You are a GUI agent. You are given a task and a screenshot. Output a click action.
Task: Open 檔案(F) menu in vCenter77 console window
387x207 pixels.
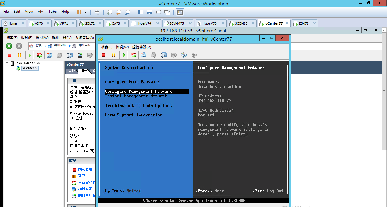coord(107,47)
